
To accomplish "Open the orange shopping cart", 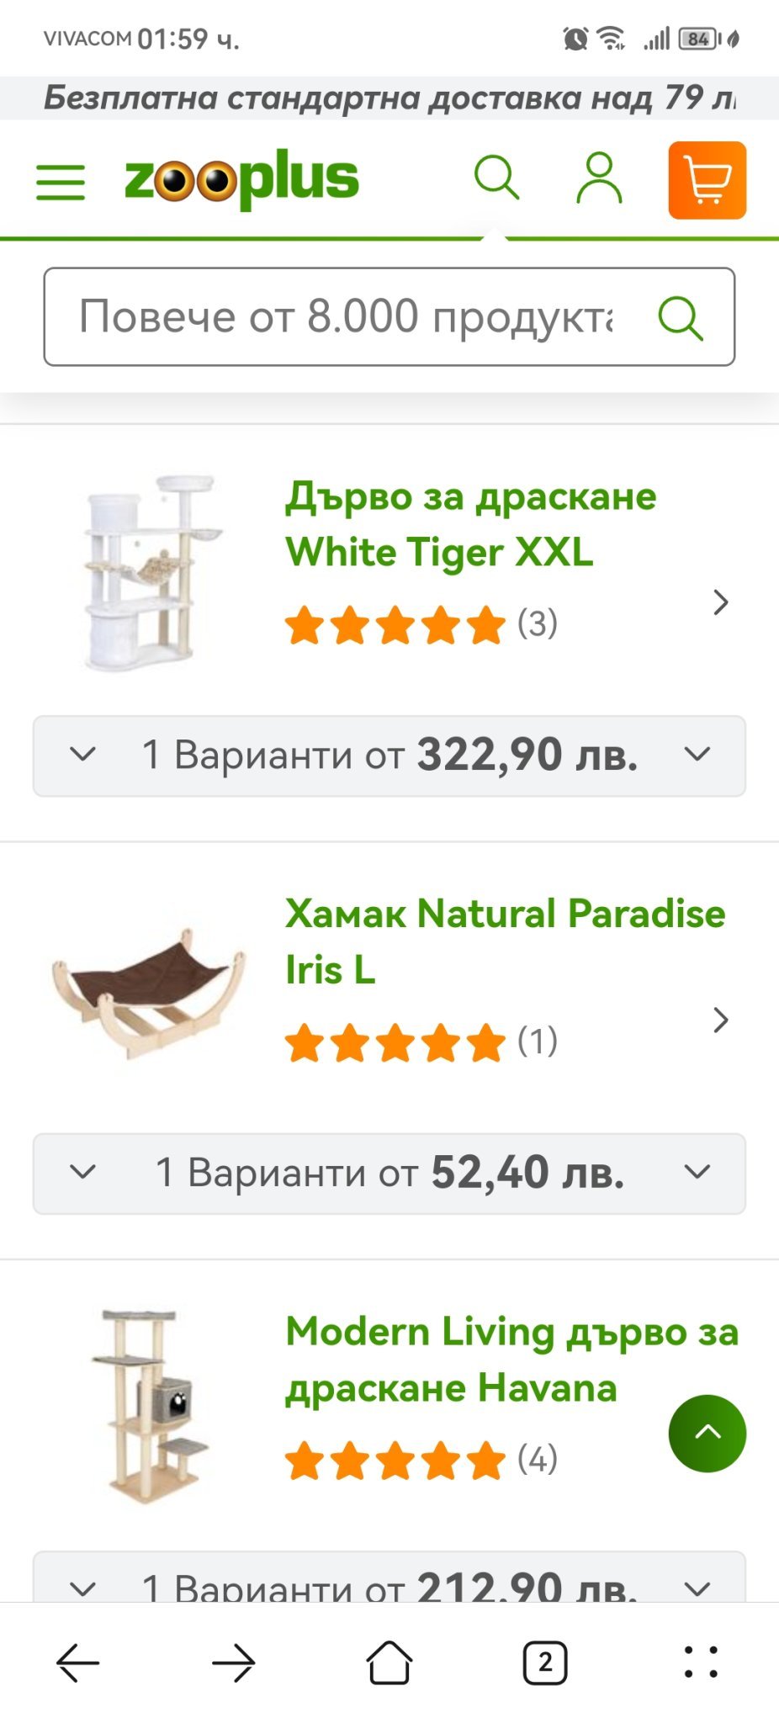I will (707, 180).
